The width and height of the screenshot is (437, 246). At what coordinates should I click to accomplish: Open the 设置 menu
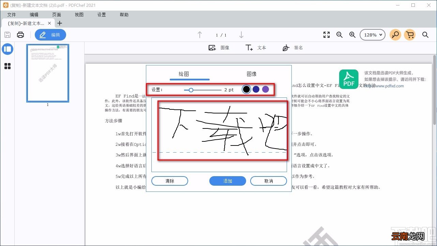(102, 15)
